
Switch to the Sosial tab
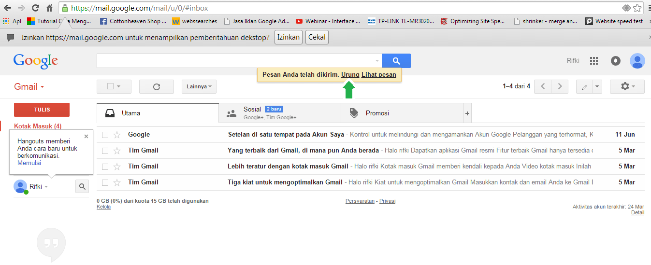(280, 113)
